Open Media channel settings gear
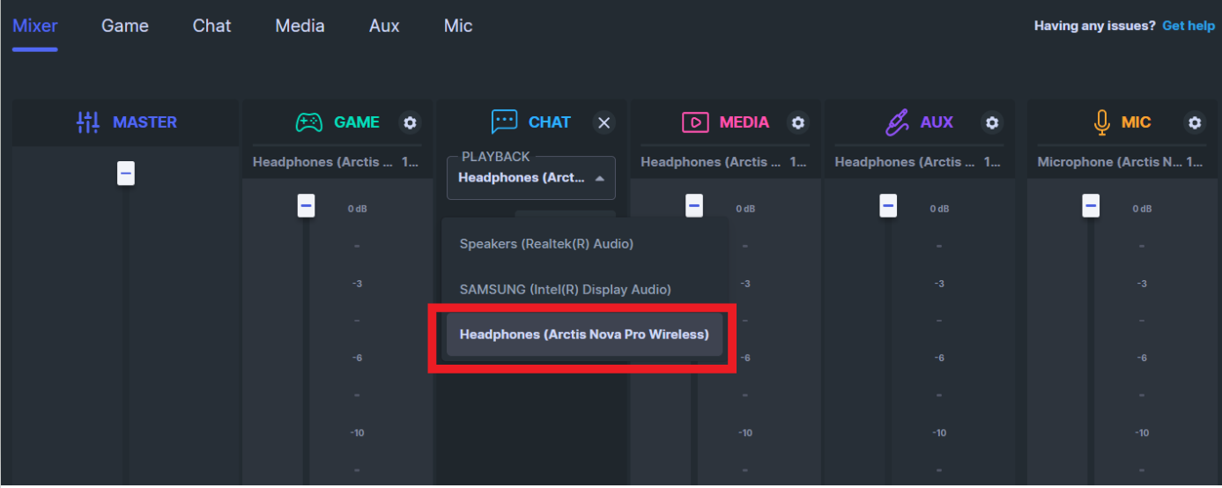 pyautogui.click(x=797, y=122)
